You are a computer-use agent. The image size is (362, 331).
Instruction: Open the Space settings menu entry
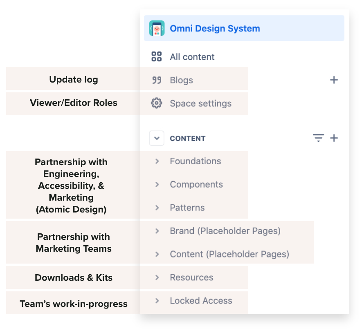coord(200,104)
